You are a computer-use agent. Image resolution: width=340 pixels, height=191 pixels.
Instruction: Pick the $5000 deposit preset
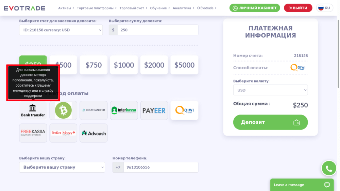click(x=184, y=65)
